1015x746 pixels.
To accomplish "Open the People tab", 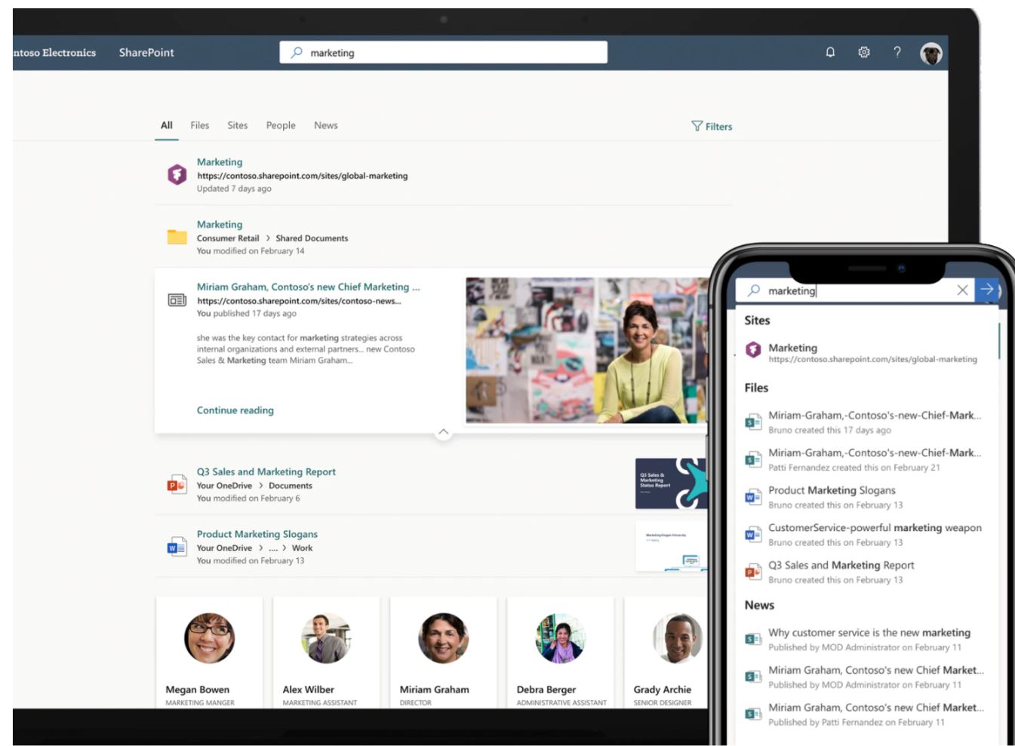I will point(280,125).
